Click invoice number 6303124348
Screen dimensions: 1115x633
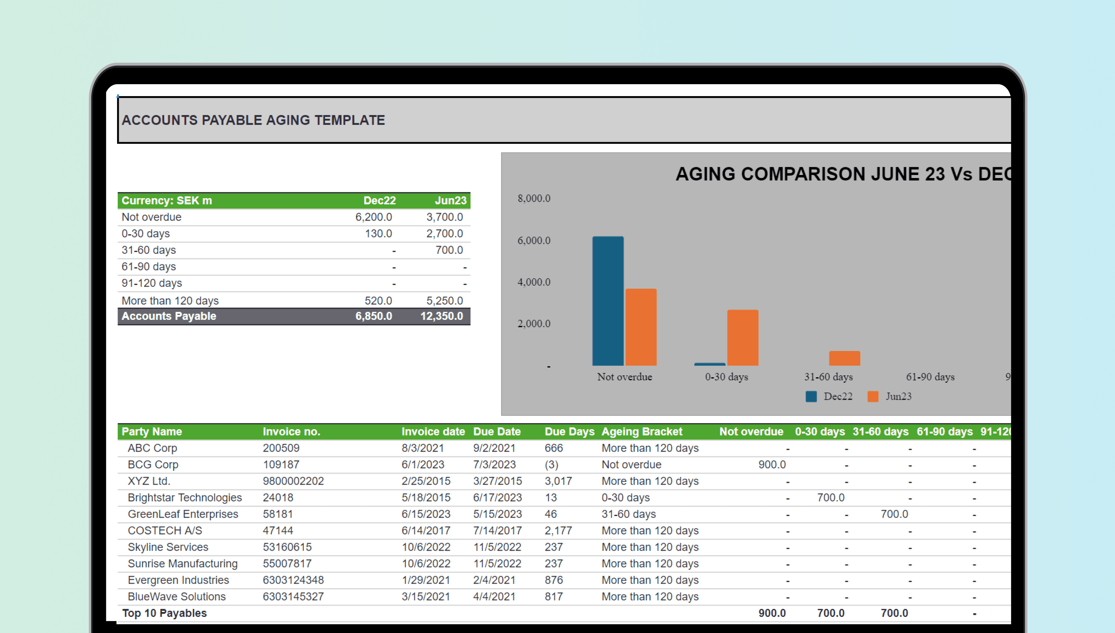click(293, 580)
